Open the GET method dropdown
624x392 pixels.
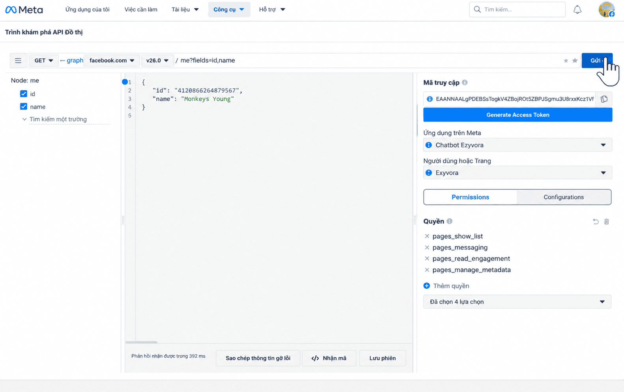[44, 61]
